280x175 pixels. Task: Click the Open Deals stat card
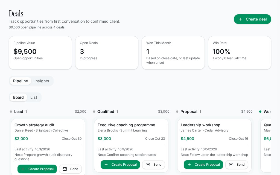pos(107,53)
